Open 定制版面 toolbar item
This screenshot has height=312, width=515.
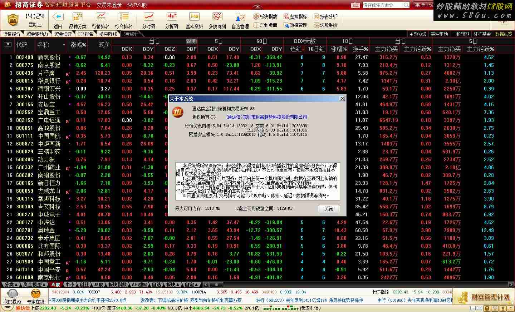[265, 25]
